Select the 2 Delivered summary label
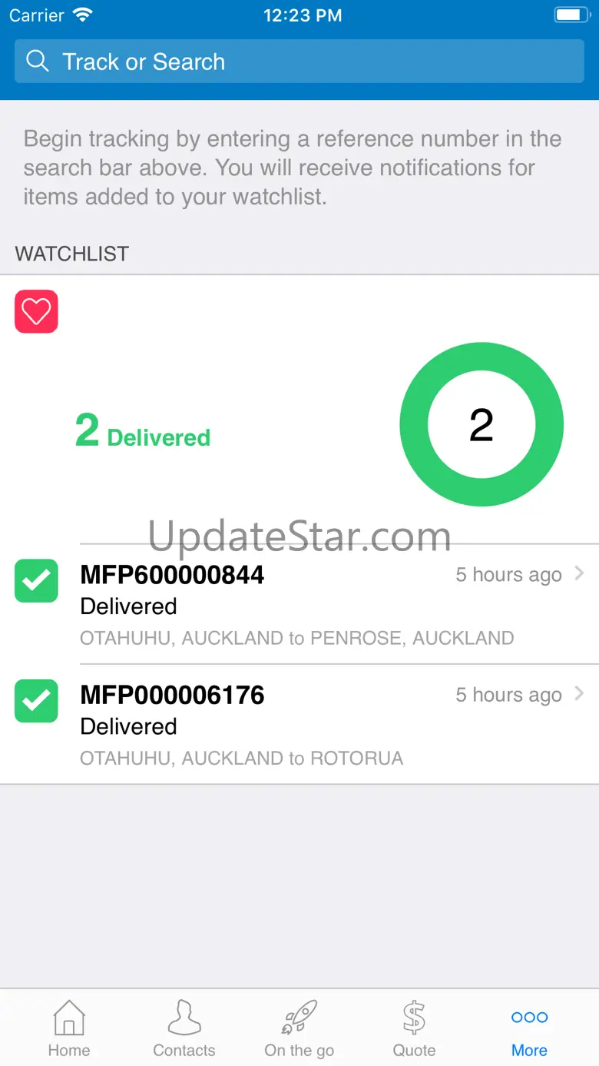 (x=143, y=432)
